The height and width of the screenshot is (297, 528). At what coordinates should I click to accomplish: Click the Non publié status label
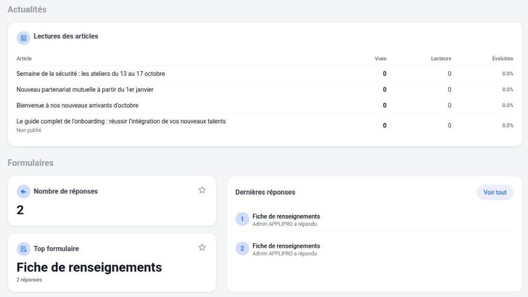29,130
